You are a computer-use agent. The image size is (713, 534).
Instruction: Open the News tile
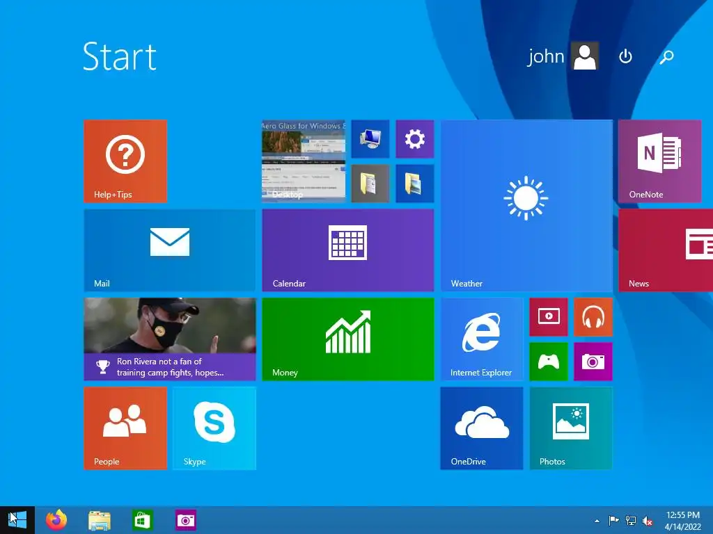pyautogui.click(x=666, y=250)
